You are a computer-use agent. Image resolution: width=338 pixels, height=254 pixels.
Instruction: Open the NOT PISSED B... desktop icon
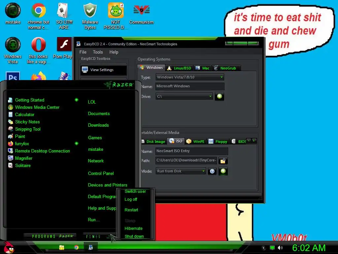tap(116, 16)
